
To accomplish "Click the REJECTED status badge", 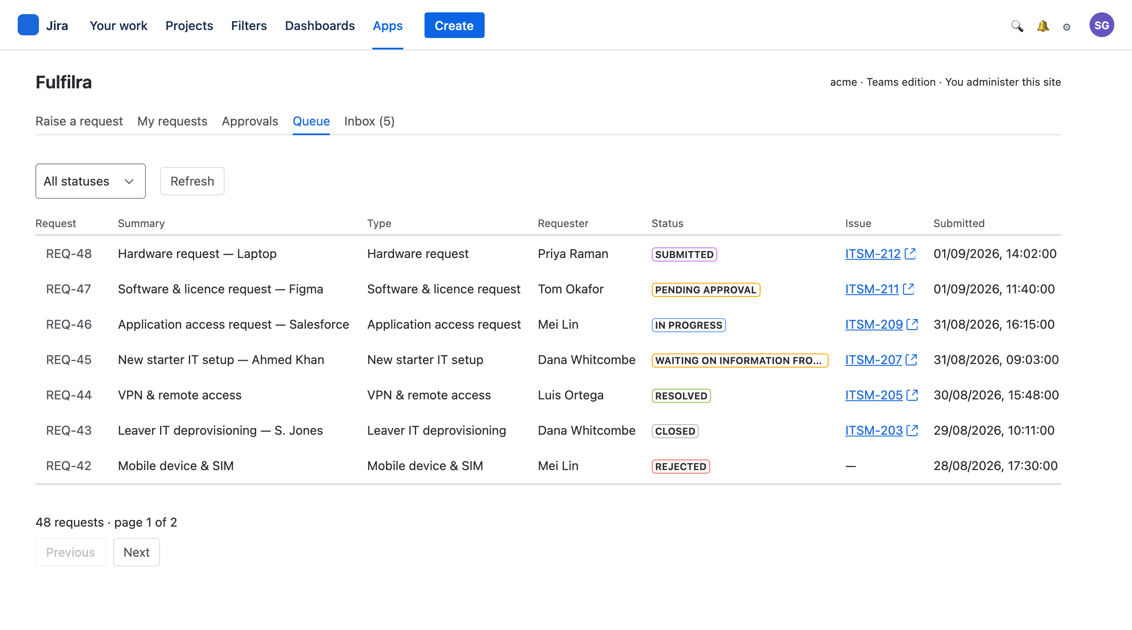I will (x=681, y=467).
